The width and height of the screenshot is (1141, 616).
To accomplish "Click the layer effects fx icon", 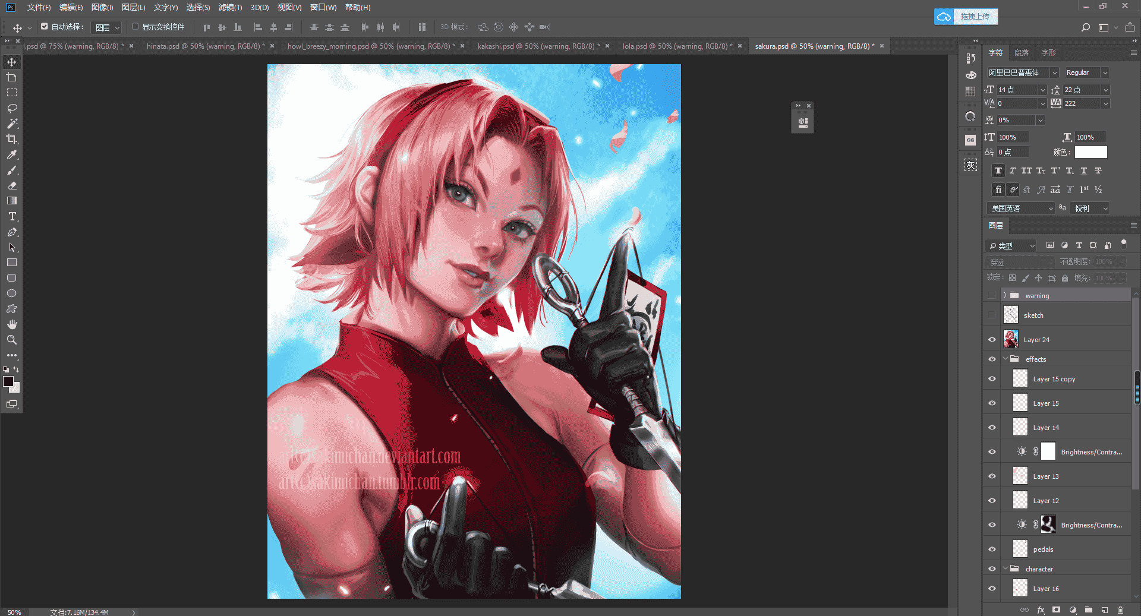I will click(1041, 610).
